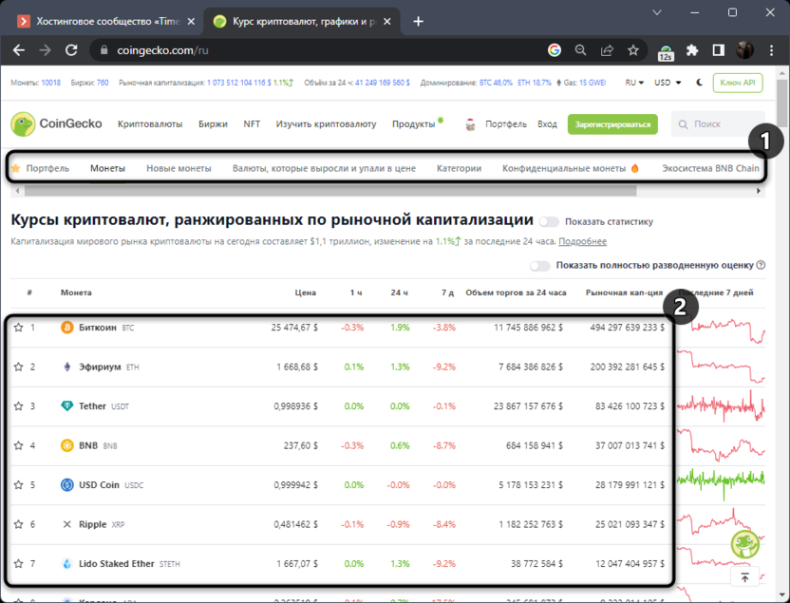The height and width of the screenshot is (603, 790).
Task: Favorite Bitcoin with its star icon
Action: (x=19, y=328)
